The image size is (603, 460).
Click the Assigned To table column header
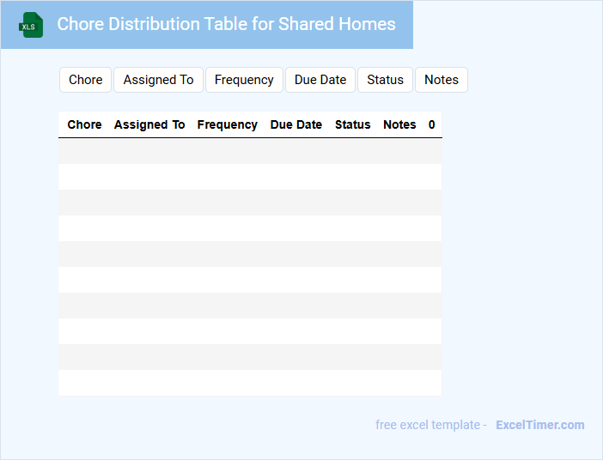click(x=149, y=124)
